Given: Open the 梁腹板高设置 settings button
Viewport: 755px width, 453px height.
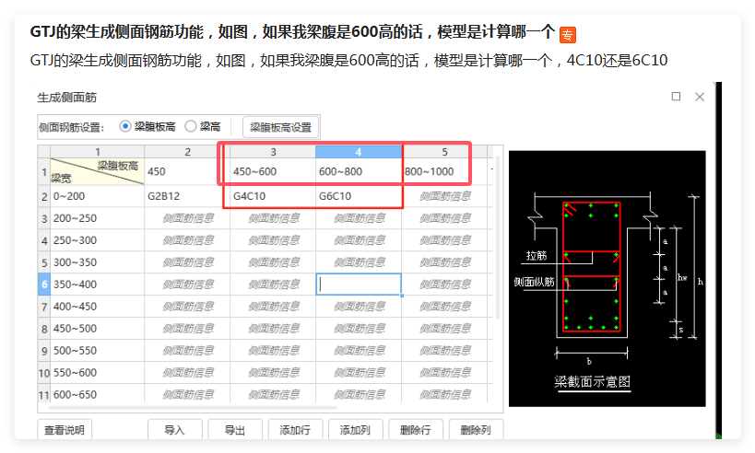Looking at the screenshot, I should coord(281,127).
